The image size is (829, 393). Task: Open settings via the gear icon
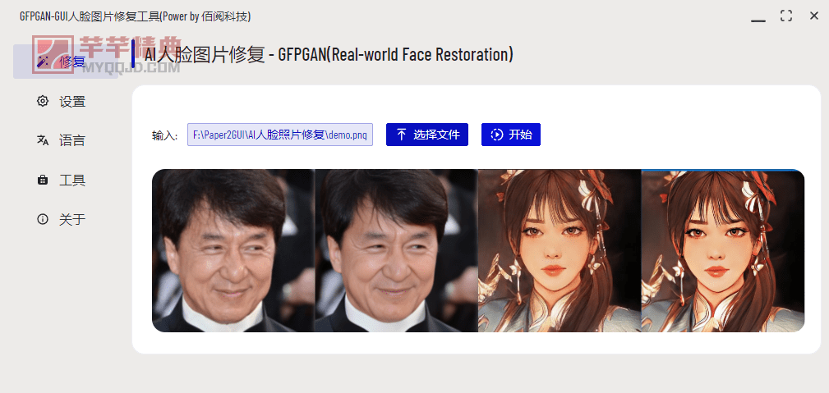(42, 101)
